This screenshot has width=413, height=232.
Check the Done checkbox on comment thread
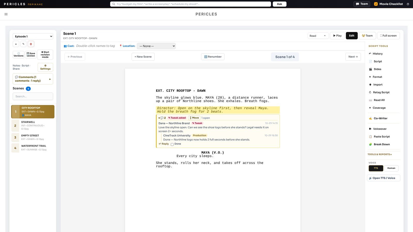tap(172, 144)
